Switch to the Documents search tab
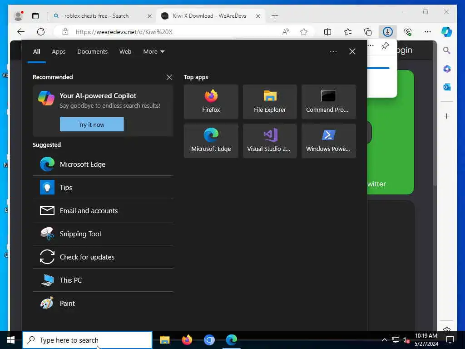465x349 pixels. pos(92,52)
